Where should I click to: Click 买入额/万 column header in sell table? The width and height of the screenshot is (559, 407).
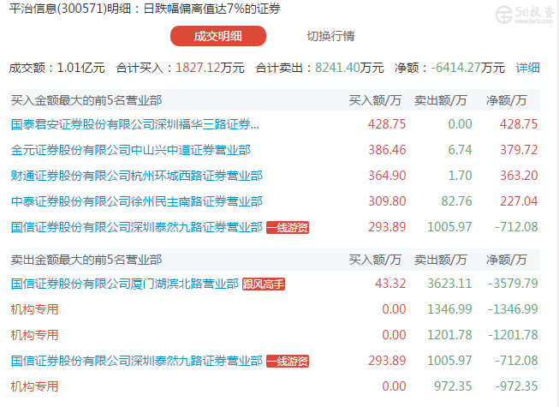[375, 260]
